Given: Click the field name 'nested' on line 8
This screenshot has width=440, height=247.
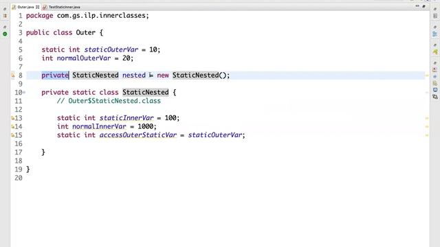Looking at the screenshot, I should click(x=134, y=75).
